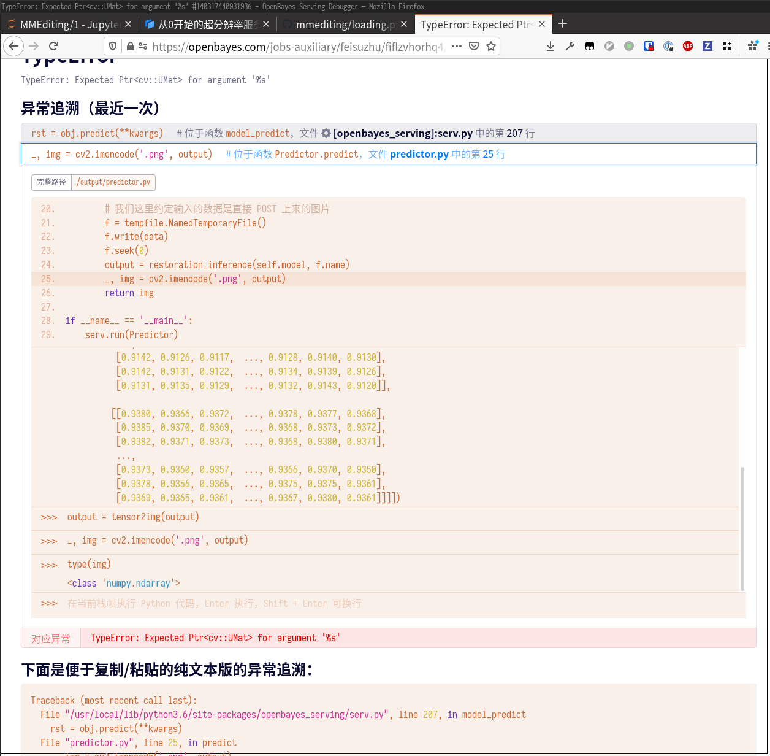Click the browser back button
The image size is (770, 756).
click(x=13, y=46)
